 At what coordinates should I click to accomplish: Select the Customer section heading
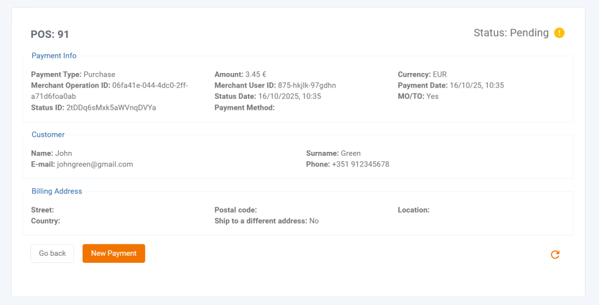click(48, 135)
